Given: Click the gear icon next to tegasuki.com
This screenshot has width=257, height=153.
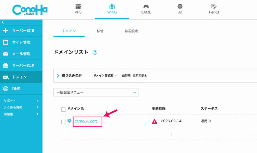Looking at the screenshot, I should coord(69,121).
